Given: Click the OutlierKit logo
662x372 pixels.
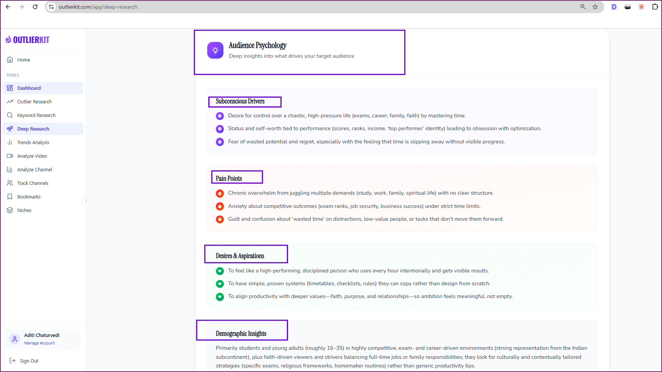Looking at the screenshot, I should tap(28, 40).
